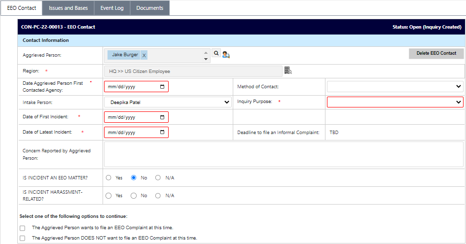This screenshot has width=466, height=244.
Task: Switch to the EEO Contact tab
Action: 22,8
